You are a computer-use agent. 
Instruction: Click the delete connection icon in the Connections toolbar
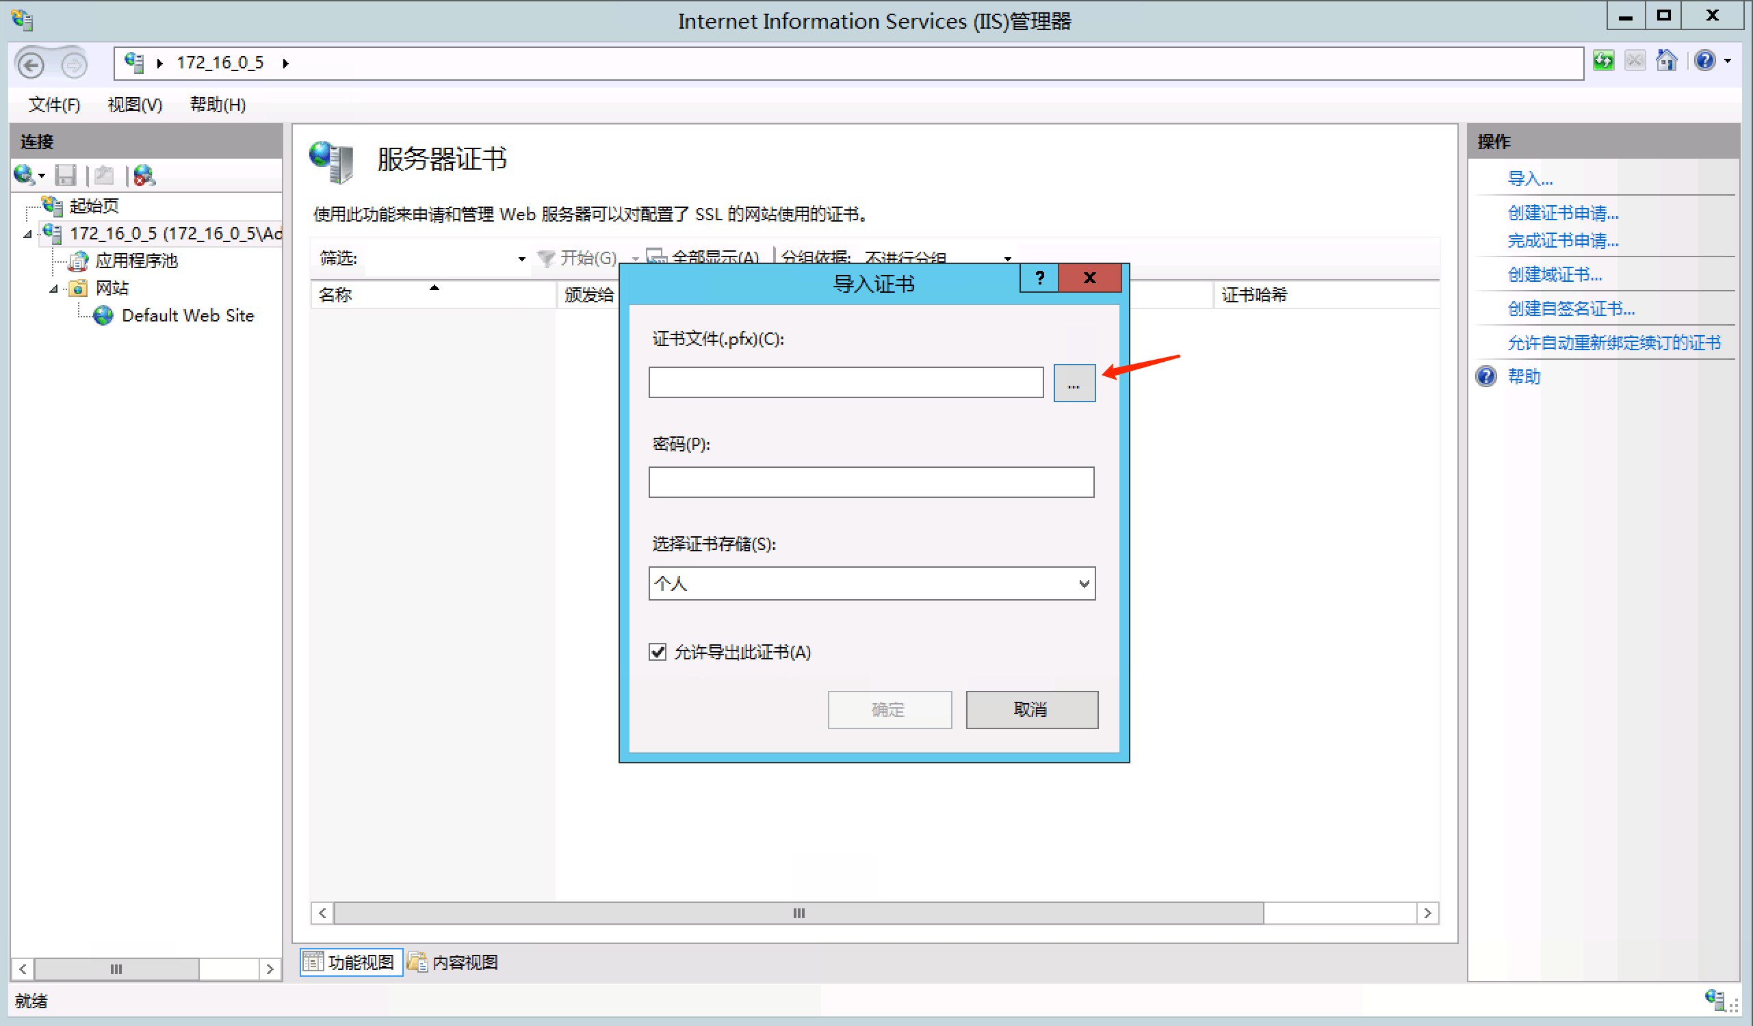(x=144, y=175)
